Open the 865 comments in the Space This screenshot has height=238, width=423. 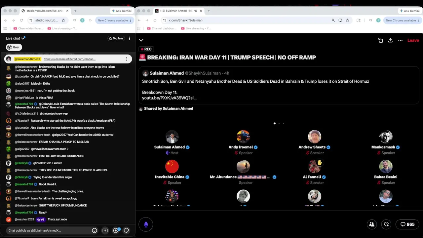[407, 224]
